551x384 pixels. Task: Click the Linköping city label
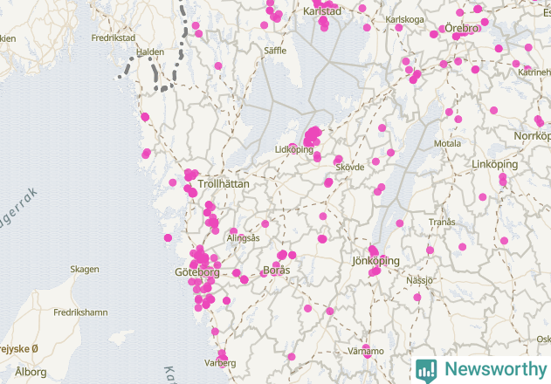[494, 164]
